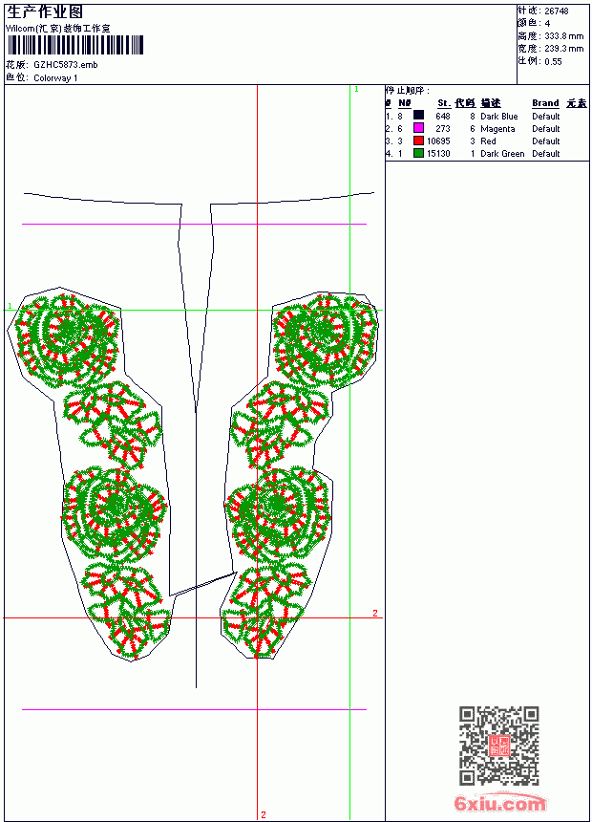Click the barcode under the Wilcom title
592x822 pixels.
click(74, 45)
